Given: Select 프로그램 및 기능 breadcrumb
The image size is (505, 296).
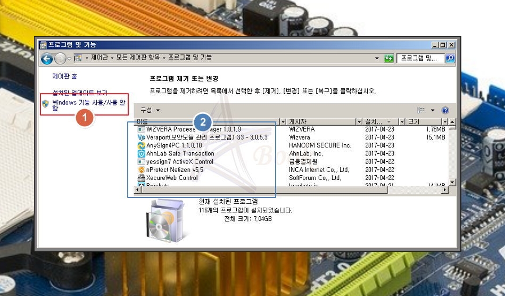Looking at the screenshot, I should (x=190, y=57).
